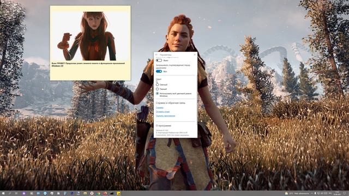Select the use Windows color mode radio option

click(x=157, y=94)
